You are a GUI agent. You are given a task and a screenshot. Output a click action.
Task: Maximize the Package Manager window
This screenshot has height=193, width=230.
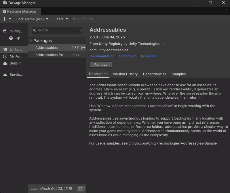pyautogui.click(x=210, y=3)
